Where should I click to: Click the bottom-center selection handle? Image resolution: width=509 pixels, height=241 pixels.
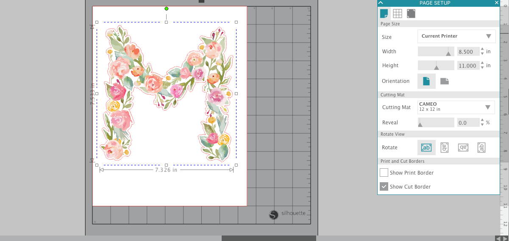[x=167, y=165]
